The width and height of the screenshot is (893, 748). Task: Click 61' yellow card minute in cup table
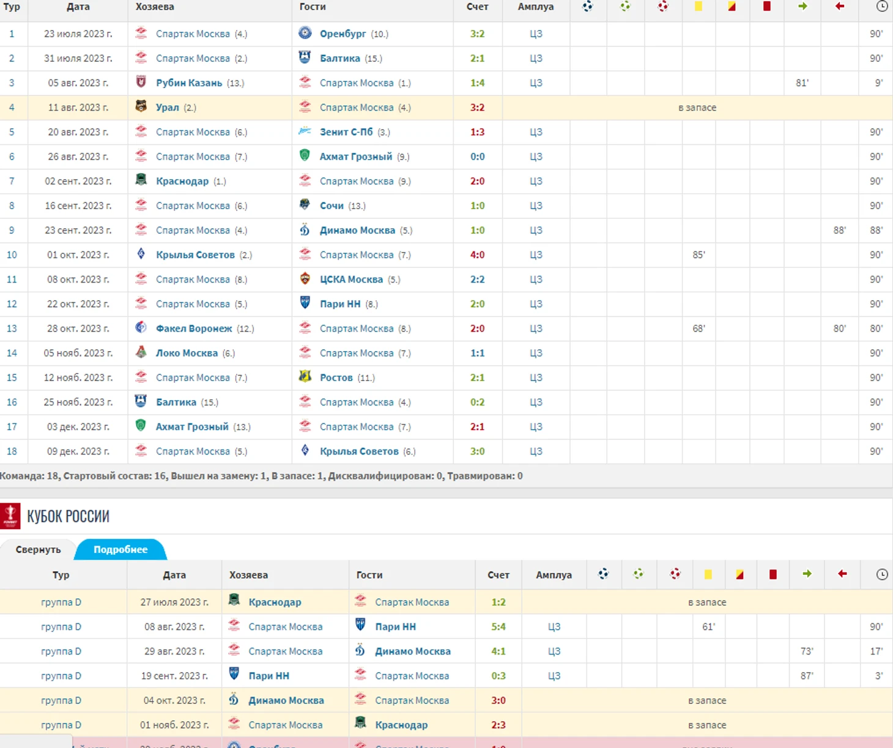(708, 626)
